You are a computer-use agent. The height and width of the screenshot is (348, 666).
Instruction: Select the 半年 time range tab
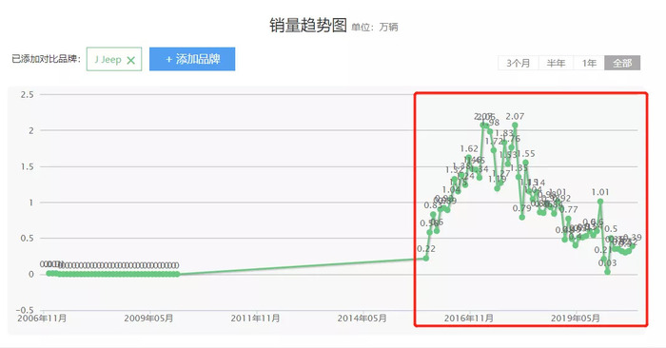click(556, 64)
